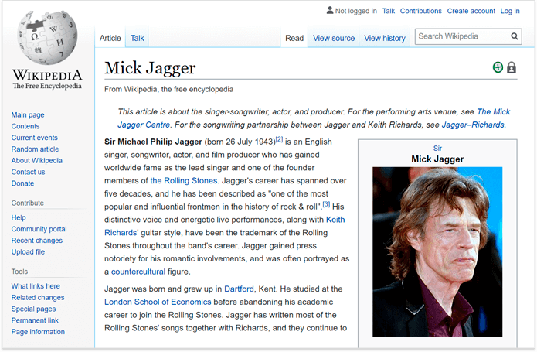
Task: Click the Wikipedia wordmark text
Action: pos(47,75)
